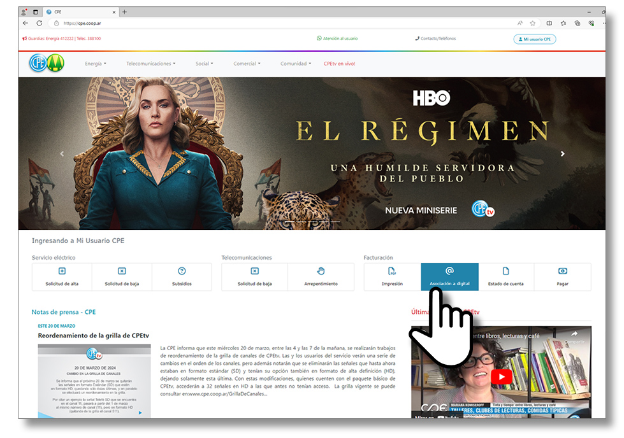Go to next banner slide arrow
This screenshot has width=624, height=438.
(562, 153)
